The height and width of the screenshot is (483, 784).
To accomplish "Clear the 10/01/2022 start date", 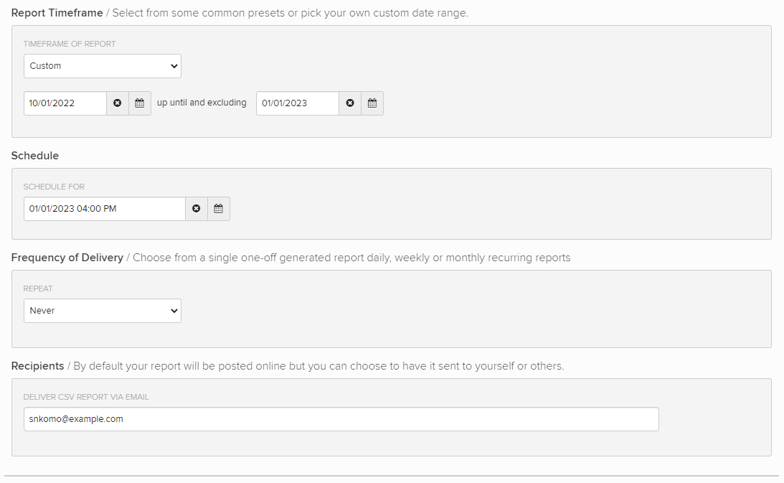I will [x=117, y=103].
